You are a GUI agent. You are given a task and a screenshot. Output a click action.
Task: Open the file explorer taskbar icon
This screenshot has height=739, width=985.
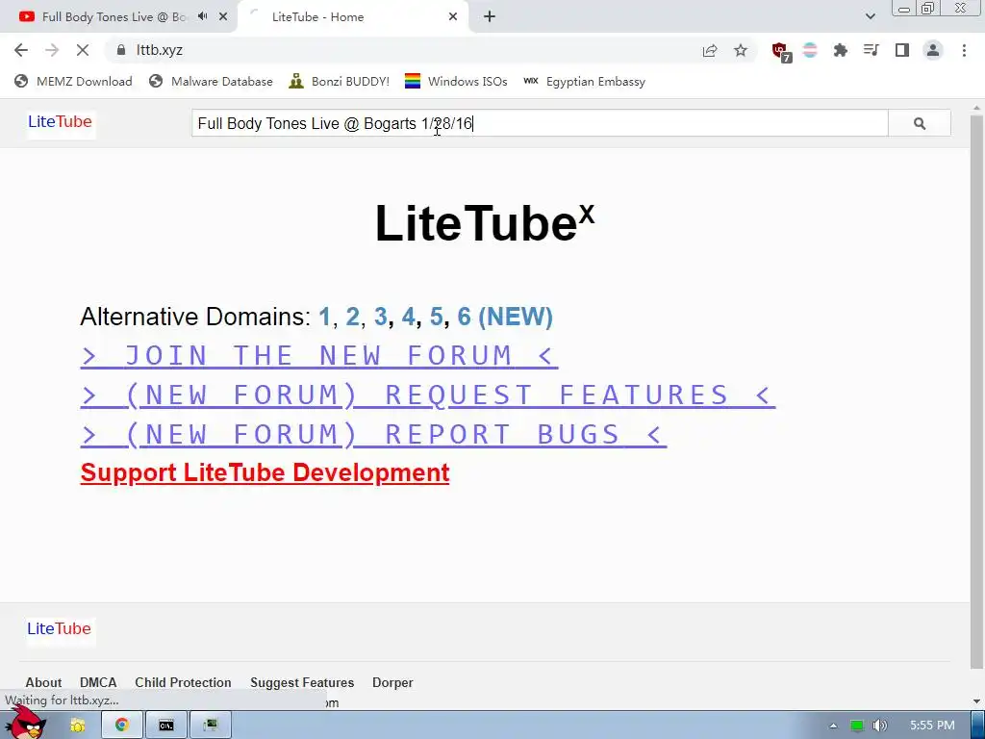(x=78, y=726)
